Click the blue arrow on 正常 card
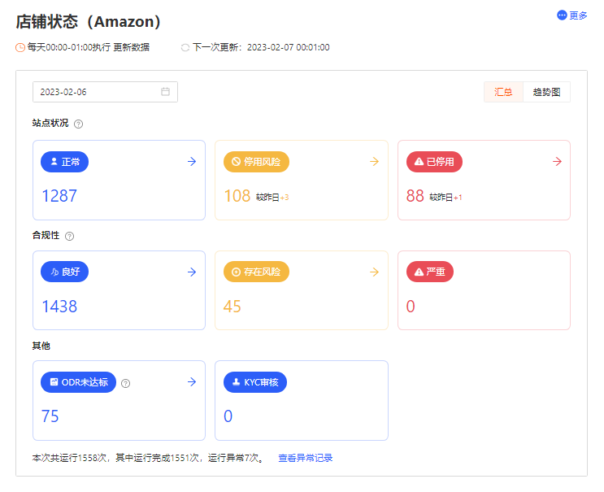Image resolution: width=604 pixels, height=492 pixels. point(192,162)
